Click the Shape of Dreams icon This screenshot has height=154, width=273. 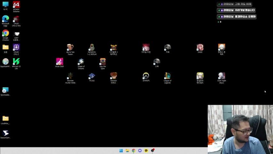[x=81, y=61]
